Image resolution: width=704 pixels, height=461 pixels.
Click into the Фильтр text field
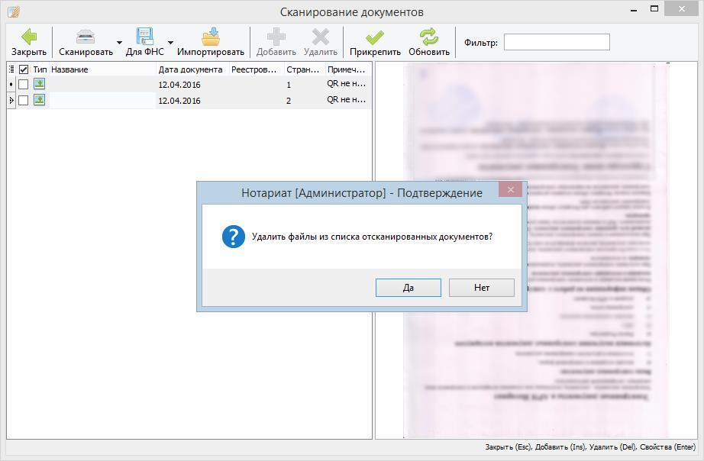pos(557,42)
